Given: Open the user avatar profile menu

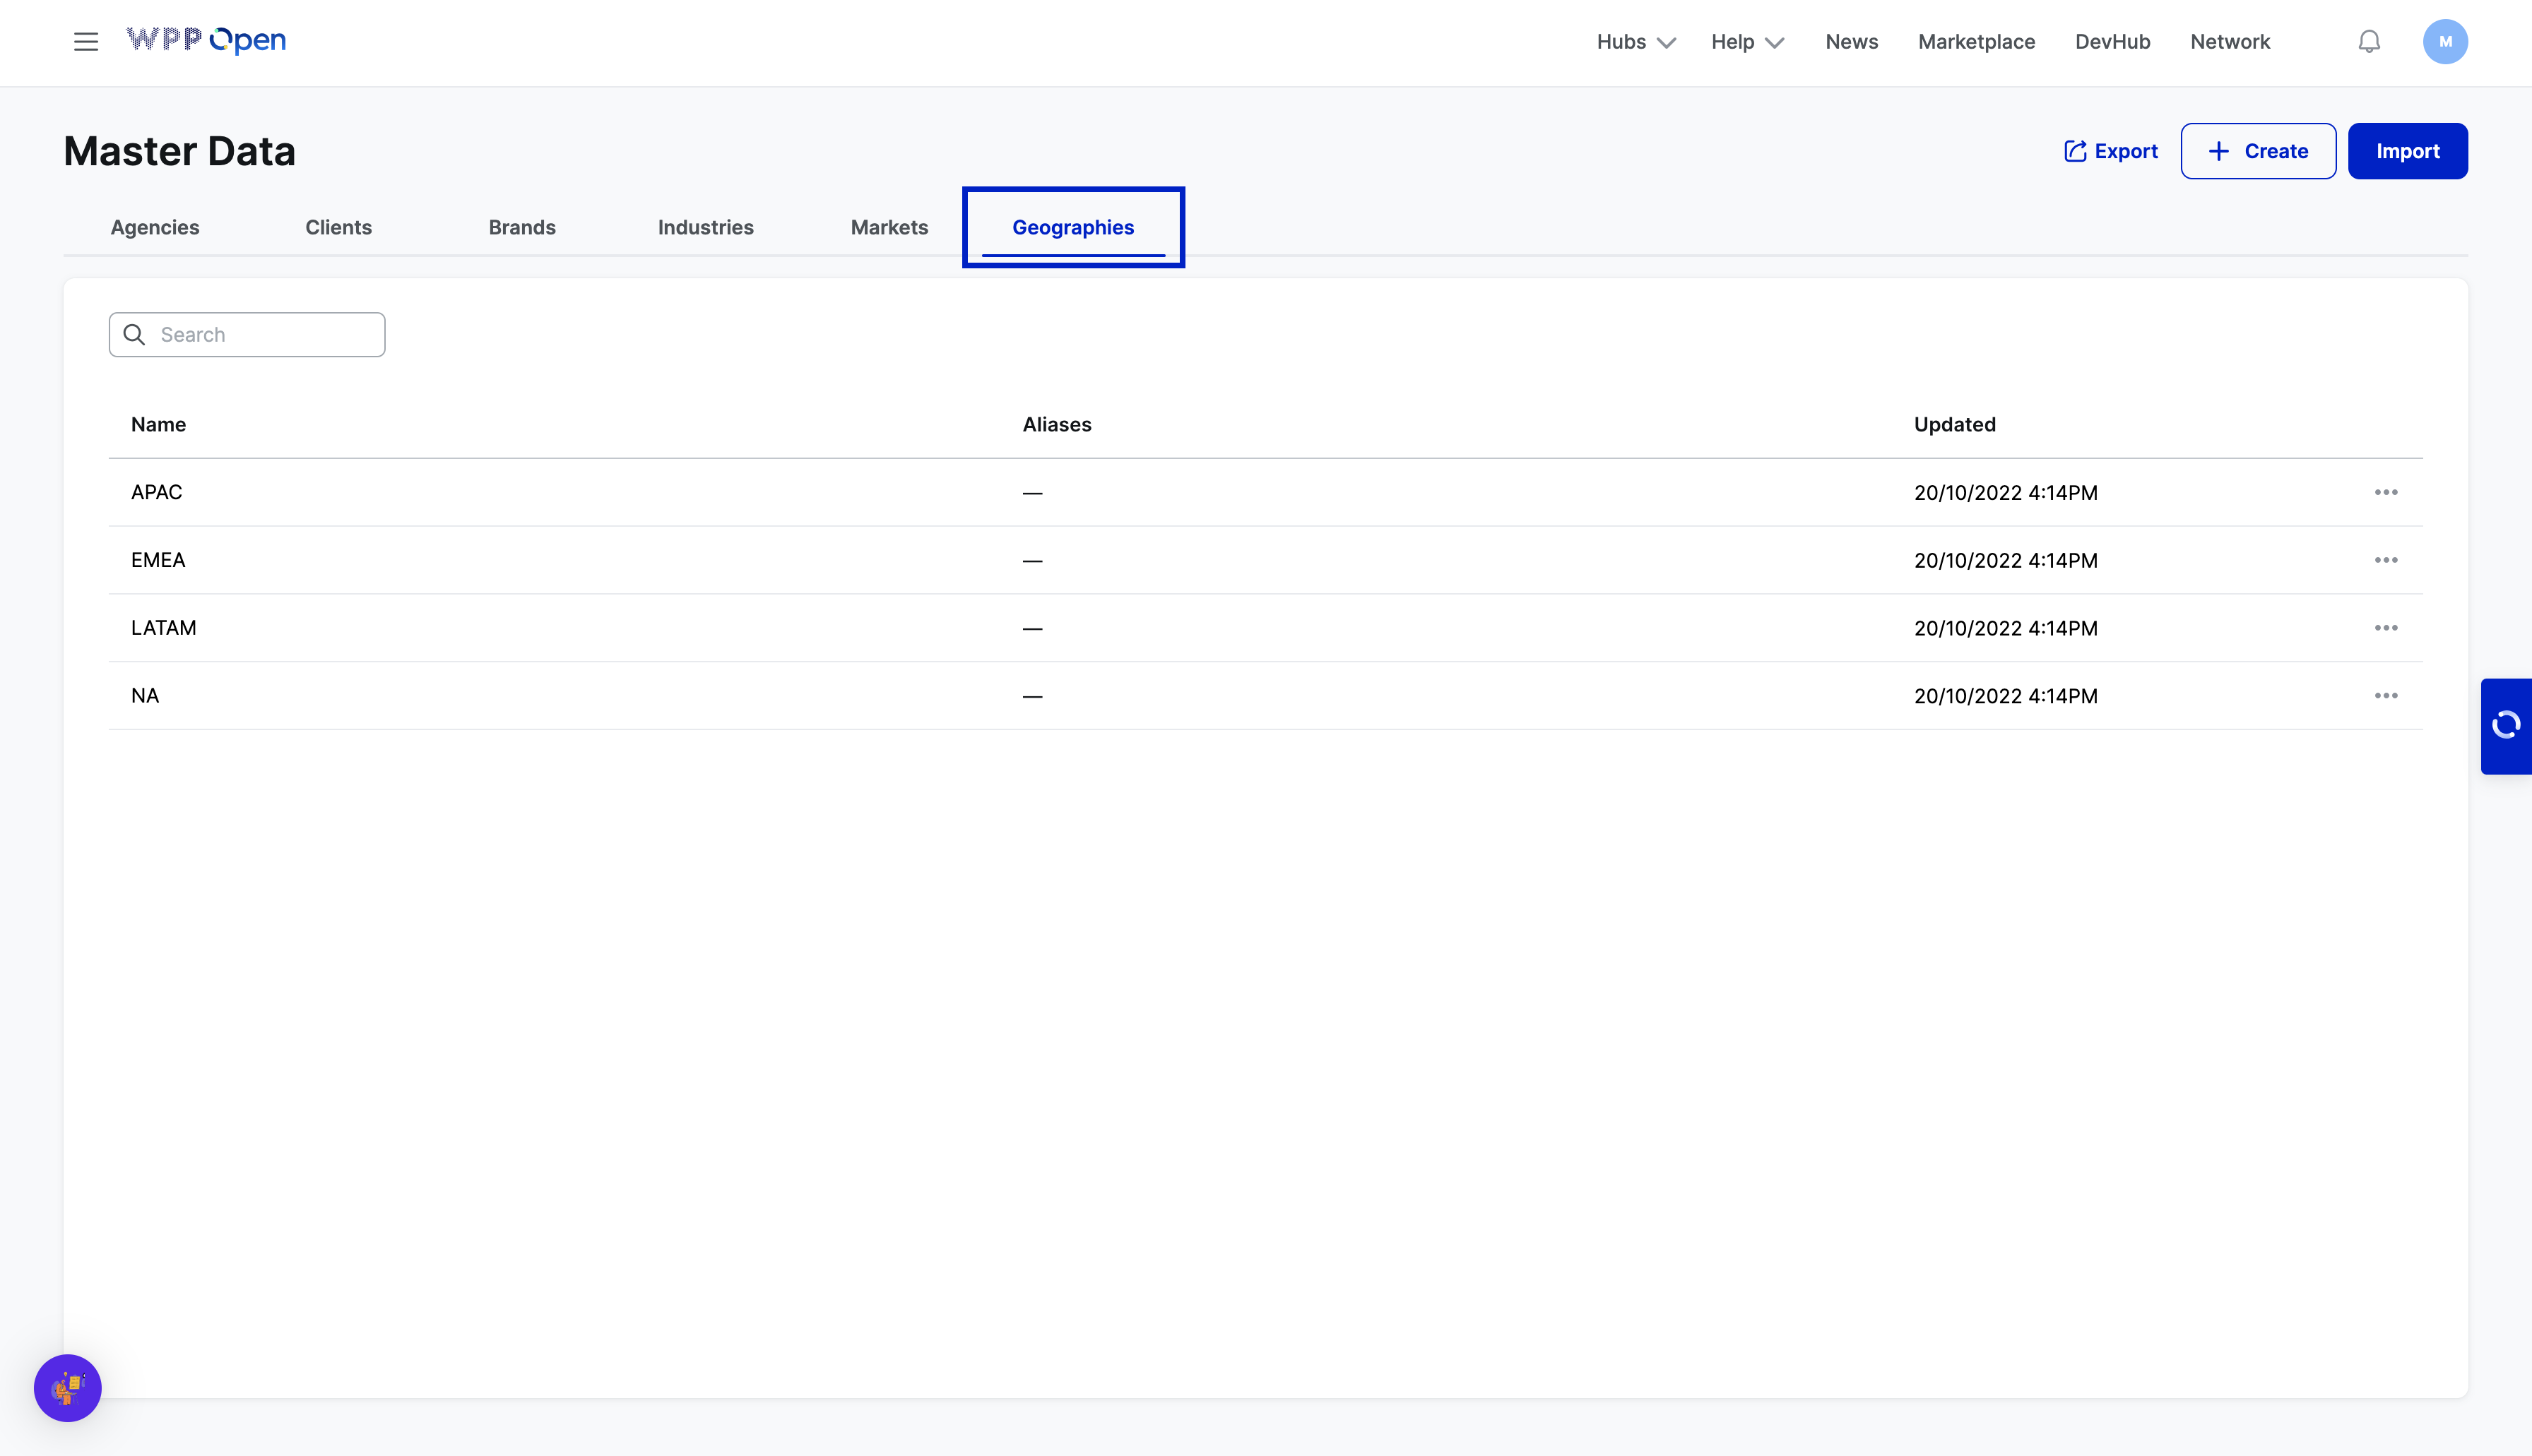Looking at the screenshot, I should click(x=2444, y=42).
